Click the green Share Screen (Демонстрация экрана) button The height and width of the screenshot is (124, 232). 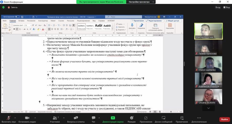coord(113,119)
